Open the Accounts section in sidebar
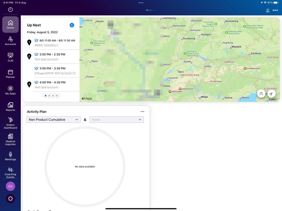Screen dimensions: 282x211 (11, 41)
